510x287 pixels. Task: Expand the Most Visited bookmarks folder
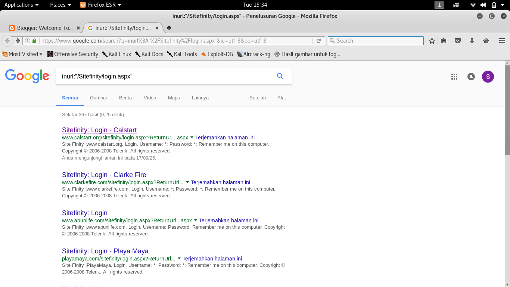tap(22, 54)
